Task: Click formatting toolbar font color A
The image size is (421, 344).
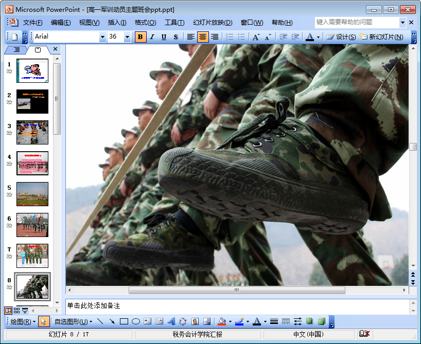Action: [310, 37]
